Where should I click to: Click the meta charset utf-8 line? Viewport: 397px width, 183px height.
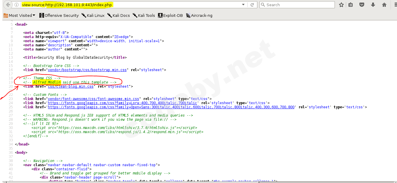46,33
